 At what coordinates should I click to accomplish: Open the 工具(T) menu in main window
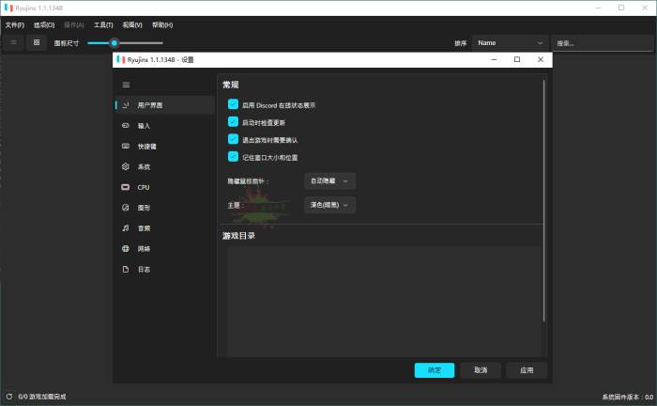pyautogui.click(x=103, y=25)
